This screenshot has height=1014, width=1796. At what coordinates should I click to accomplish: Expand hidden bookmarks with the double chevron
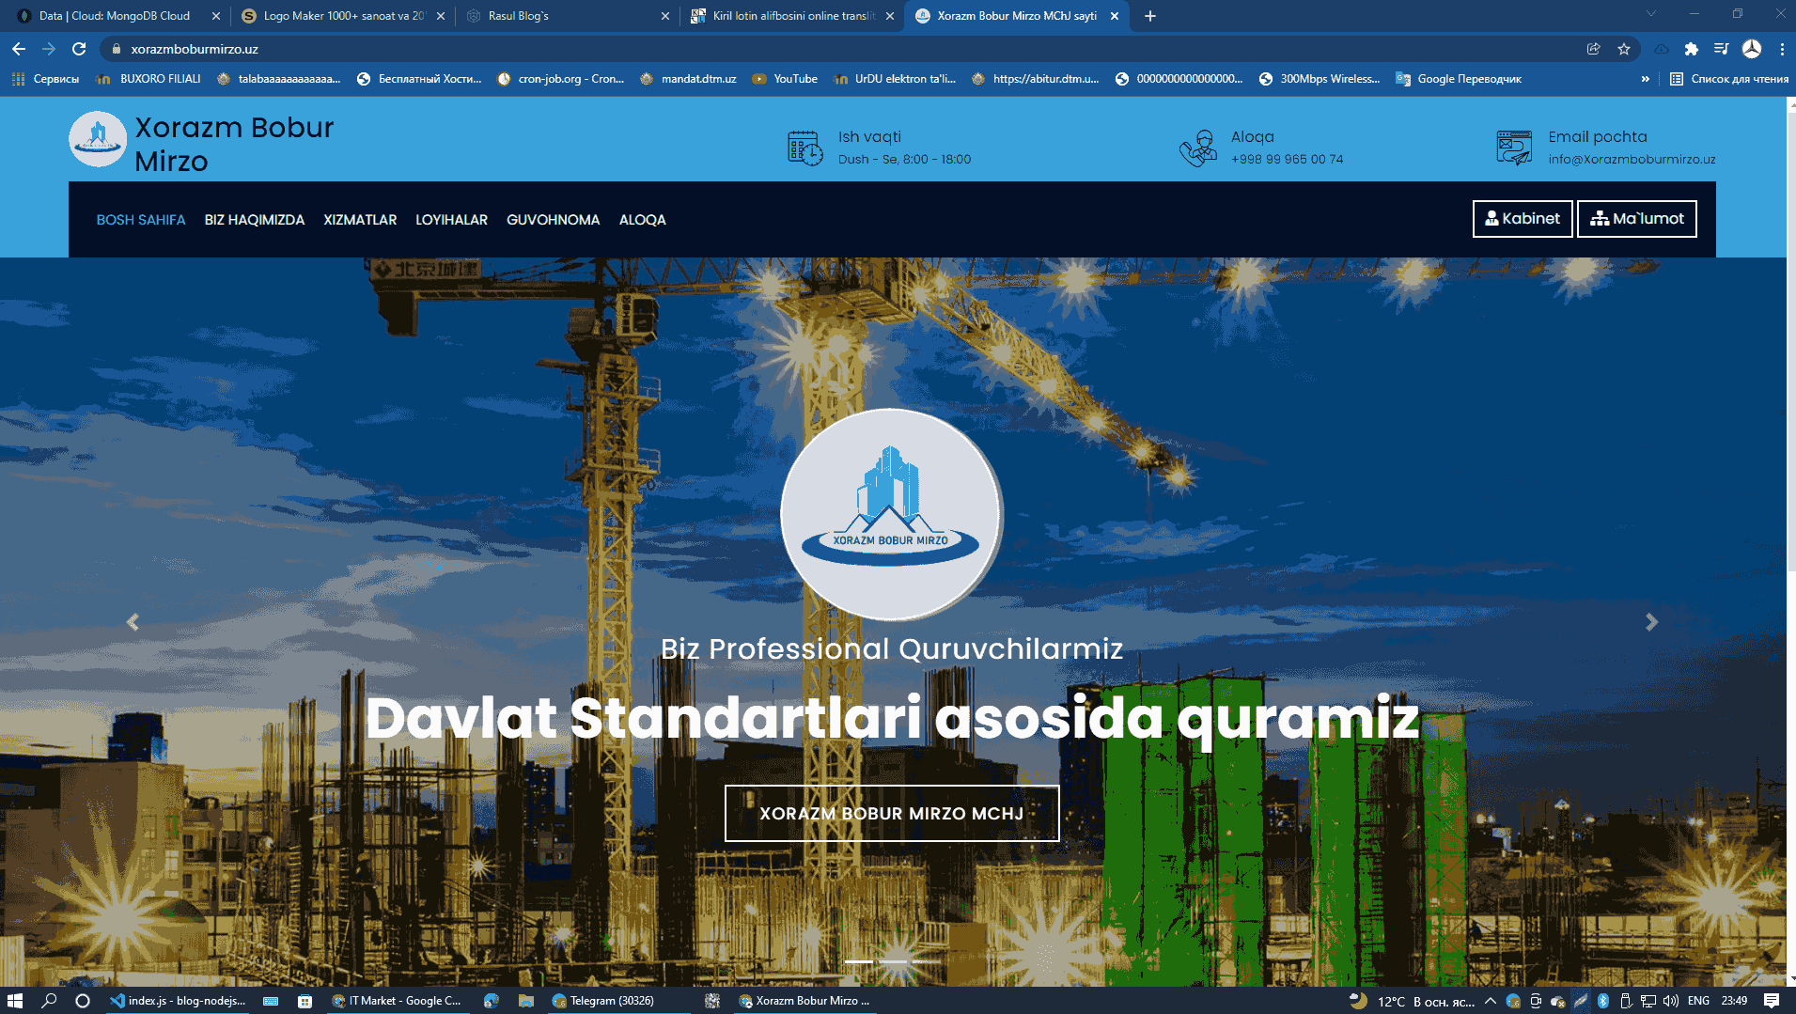point(1645,79)
